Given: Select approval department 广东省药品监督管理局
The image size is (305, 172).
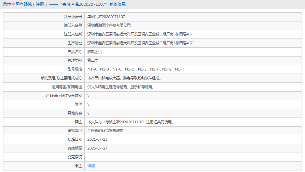Looking at the screenshot, I should [x=105, y=131].
